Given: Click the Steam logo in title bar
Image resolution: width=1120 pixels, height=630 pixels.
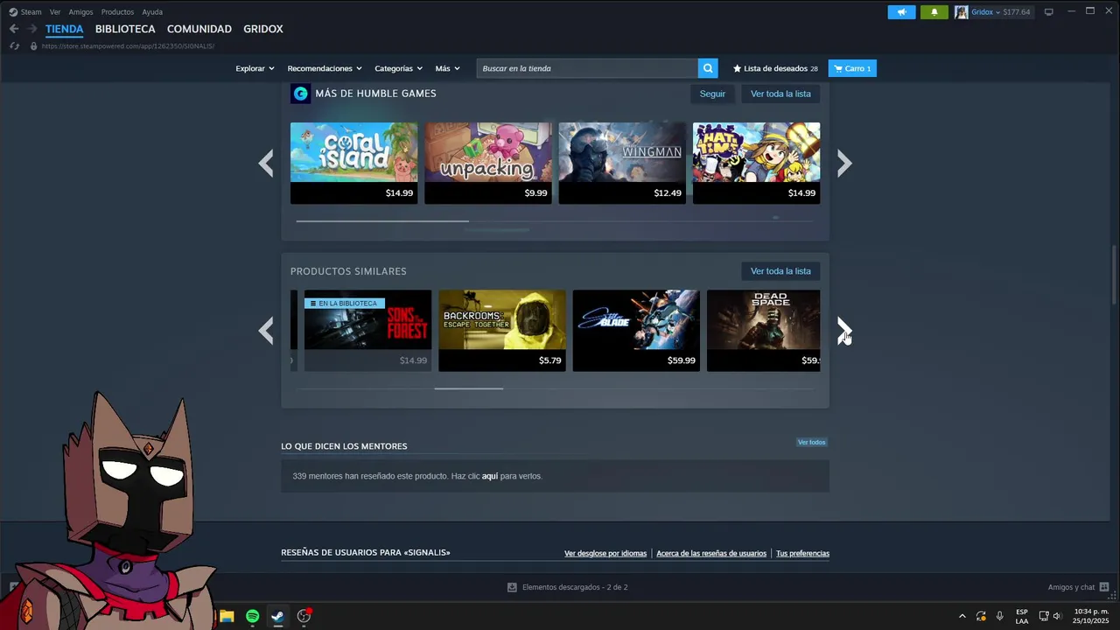Looking at the screenshot, I should 13,12.
